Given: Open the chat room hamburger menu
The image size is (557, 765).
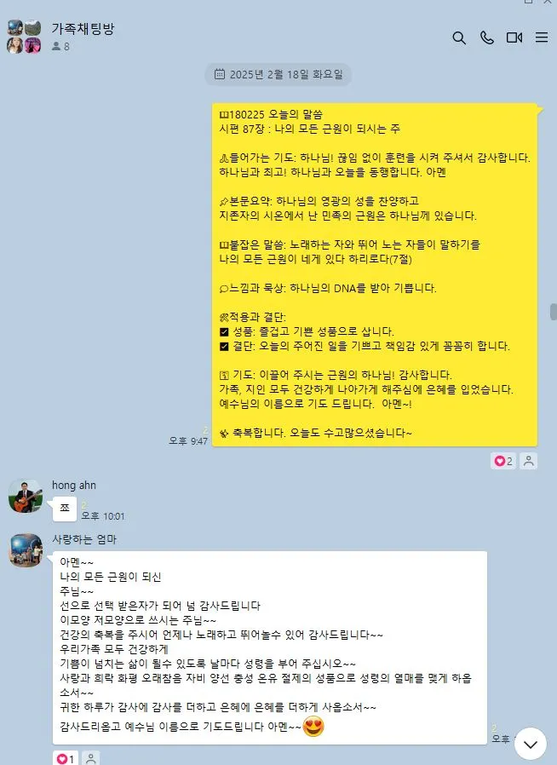Looking at the screenshot, I should click(x=542, y=37).
